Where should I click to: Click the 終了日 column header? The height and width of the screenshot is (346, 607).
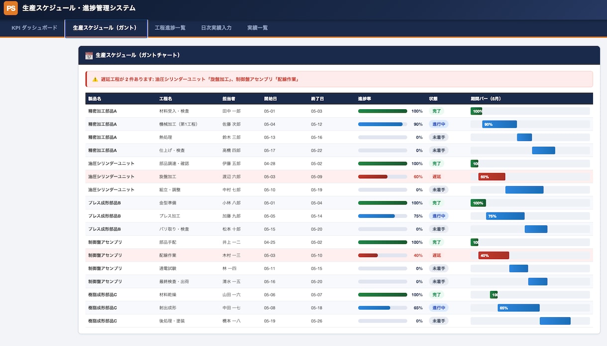point(317,99)
